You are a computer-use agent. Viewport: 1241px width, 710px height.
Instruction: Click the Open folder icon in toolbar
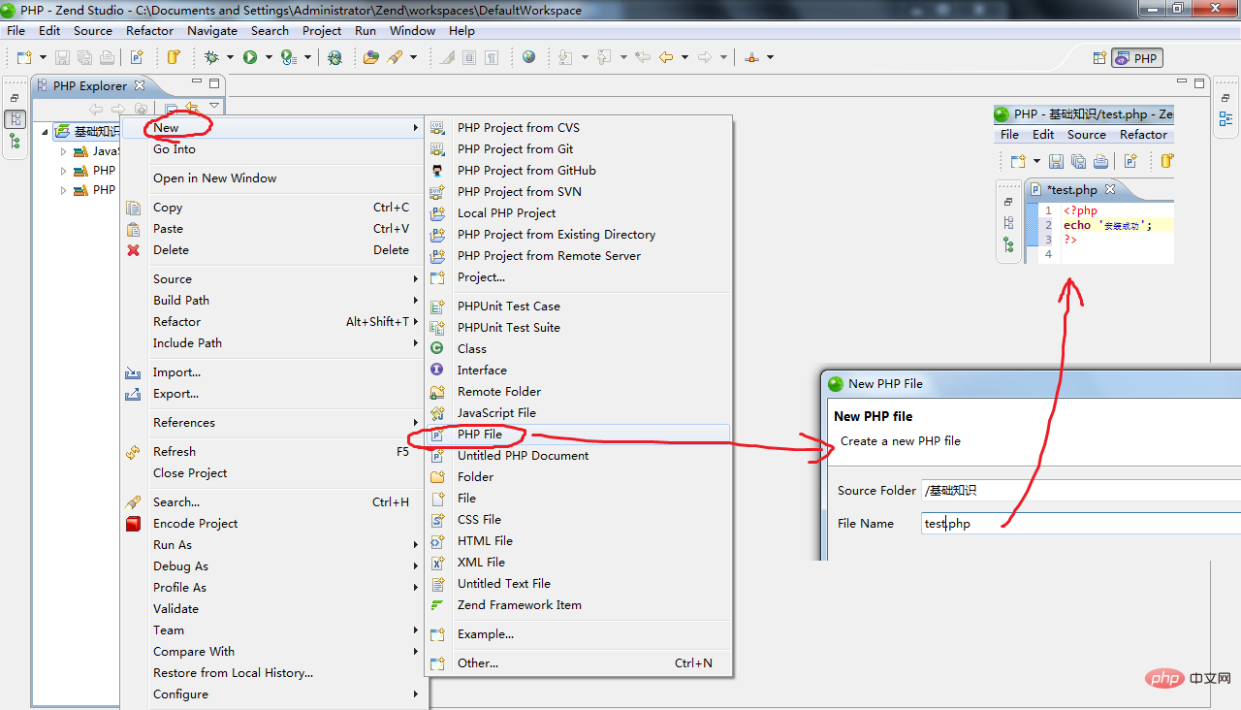370,57
